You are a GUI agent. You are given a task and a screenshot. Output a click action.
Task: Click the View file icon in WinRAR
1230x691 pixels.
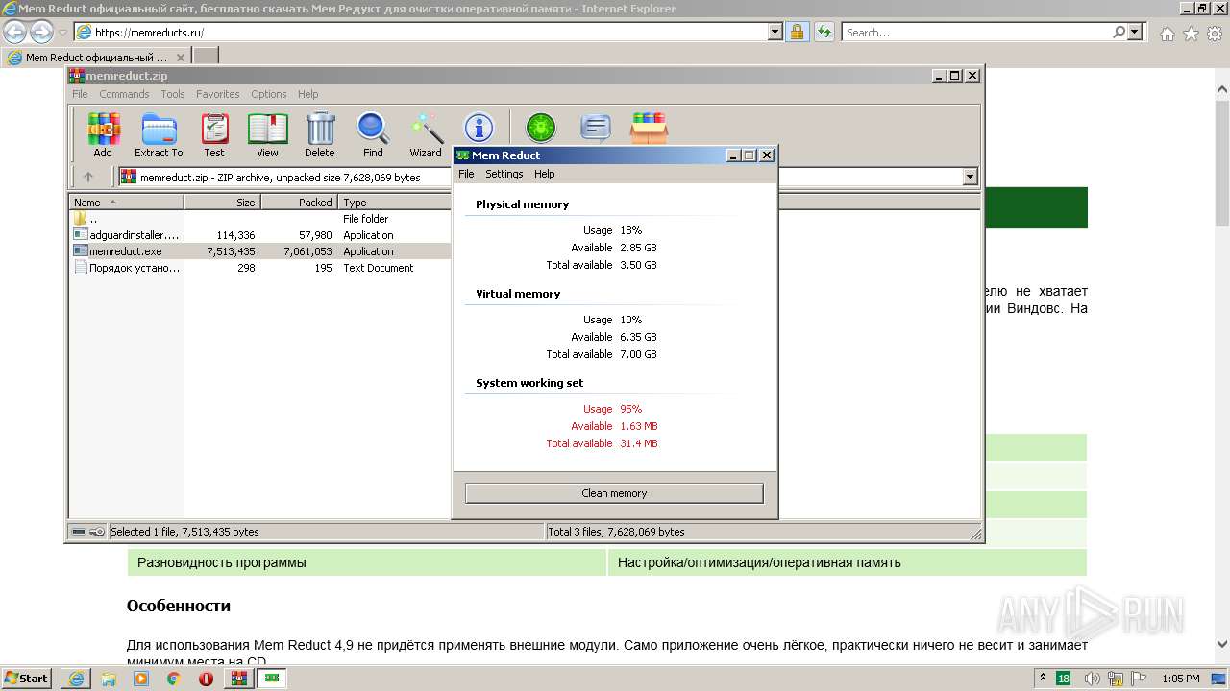pyautogui.click(x=267, y=134)
